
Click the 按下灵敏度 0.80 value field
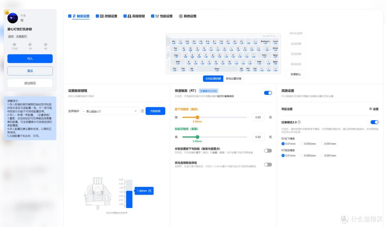coord(258,117)
